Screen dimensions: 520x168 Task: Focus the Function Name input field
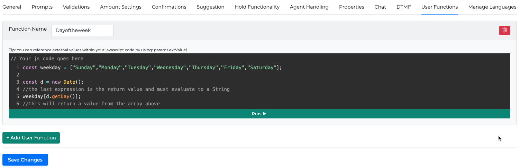[x=82, y=30]
